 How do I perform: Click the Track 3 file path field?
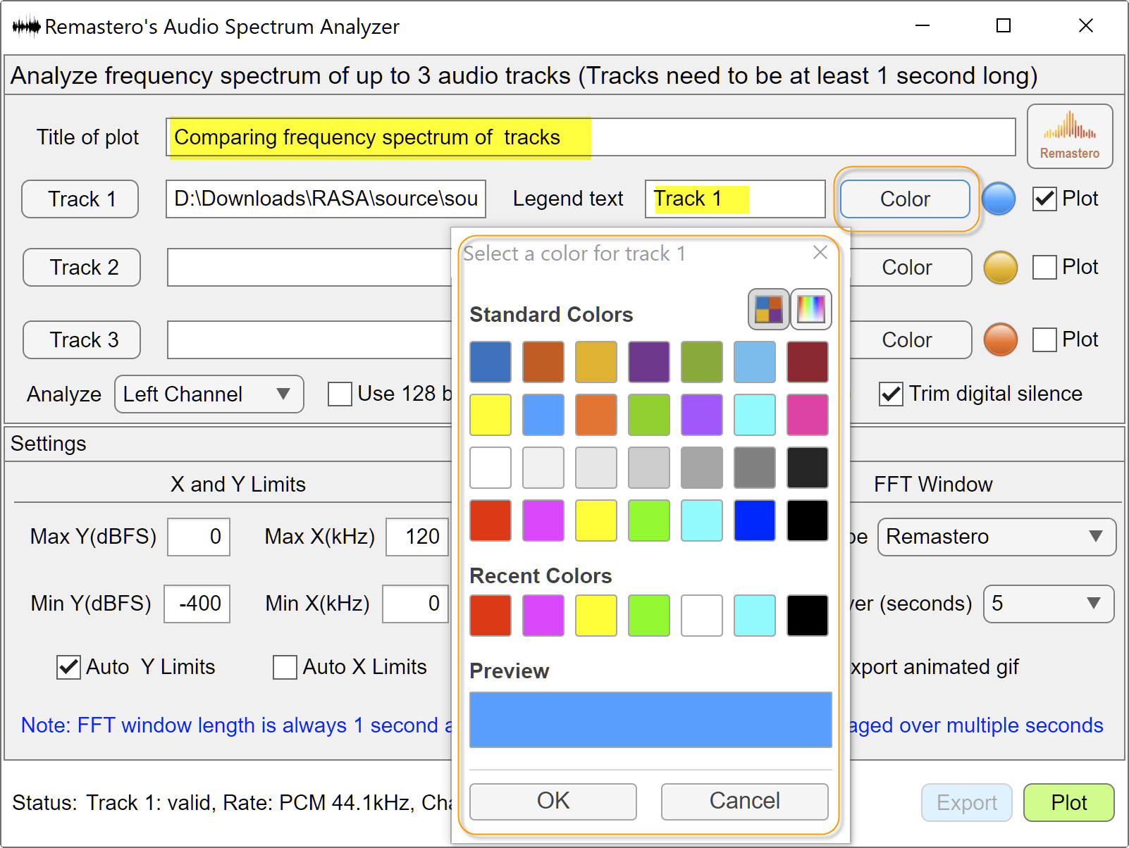coord(309,340)
